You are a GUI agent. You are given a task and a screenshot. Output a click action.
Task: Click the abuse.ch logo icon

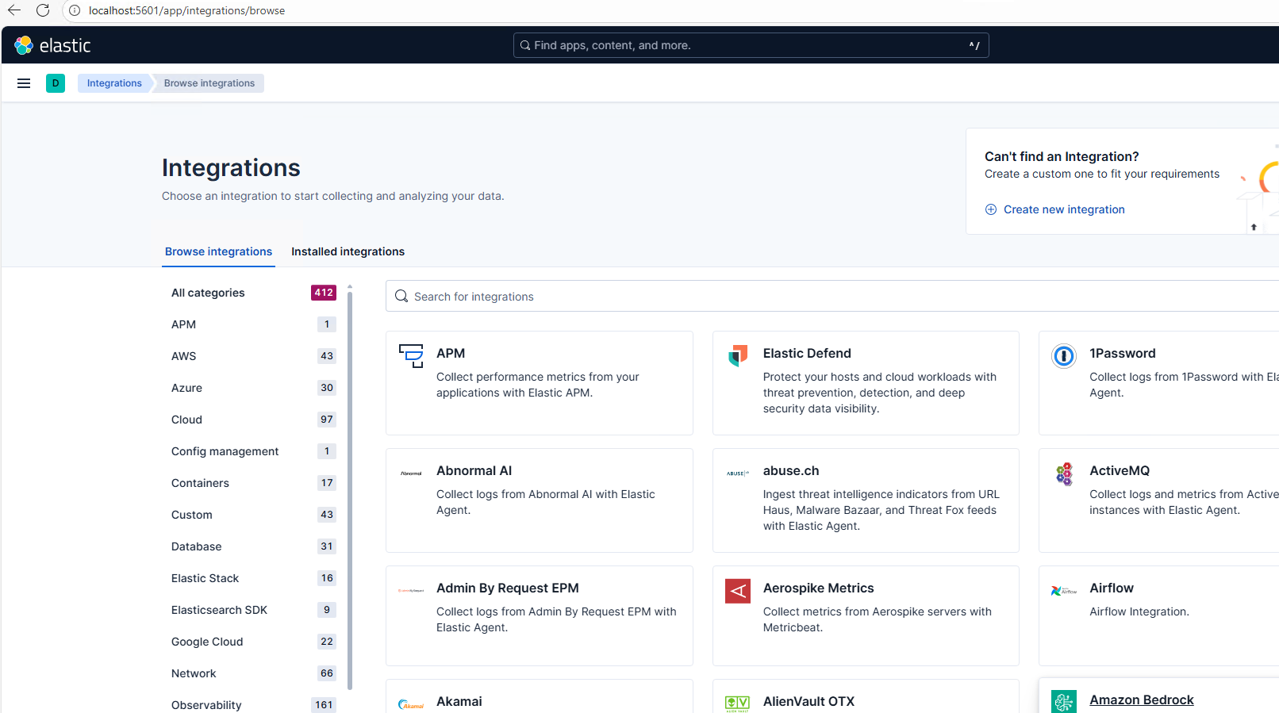click(738, 473)
